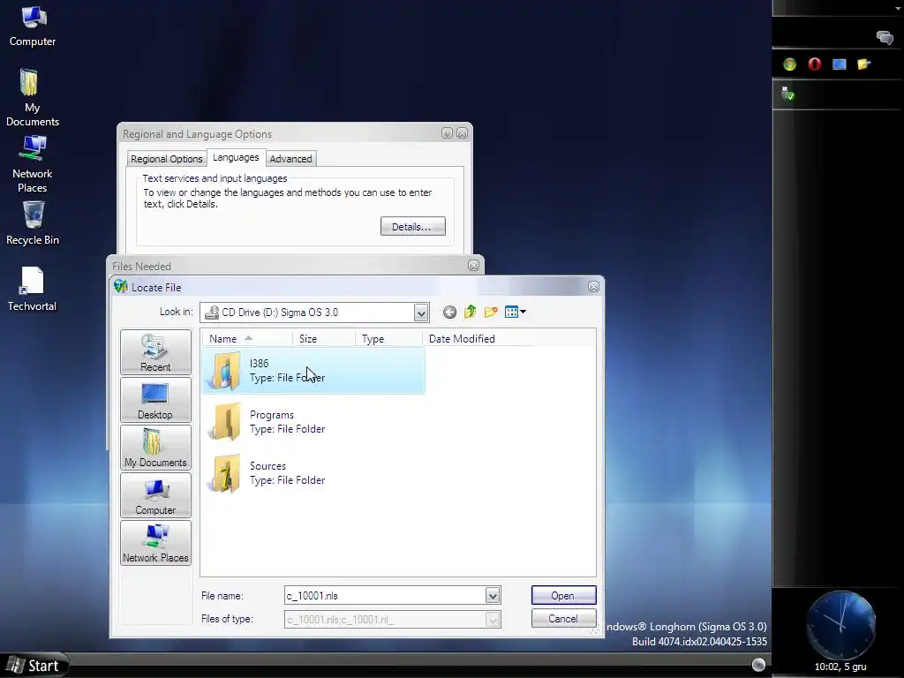The height and width of the screenshot is (678, 904).
Task: Click the File name input field
Action: tap(385, 596)
